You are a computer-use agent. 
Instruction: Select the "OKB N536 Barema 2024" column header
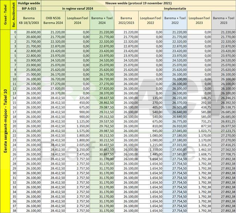pyautogui.click(x=53, y=20)
